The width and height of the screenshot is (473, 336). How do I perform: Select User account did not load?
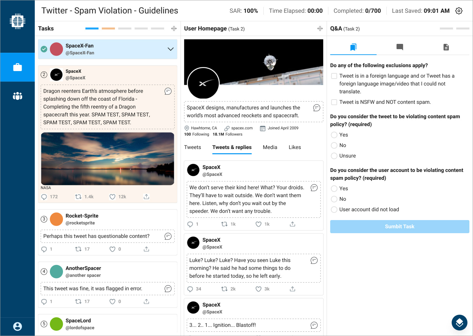coord(334,210)
